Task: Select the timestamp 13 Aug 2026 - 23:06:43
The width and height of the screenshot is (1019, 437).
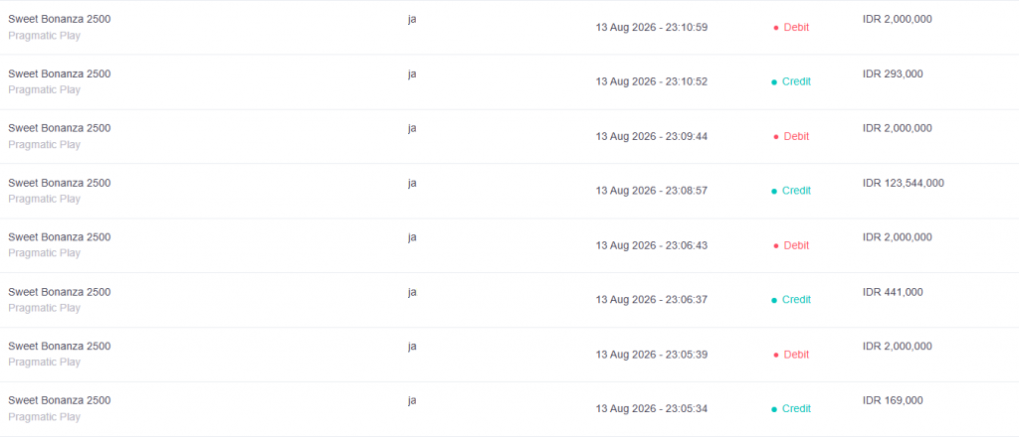Action: [651, 245]
